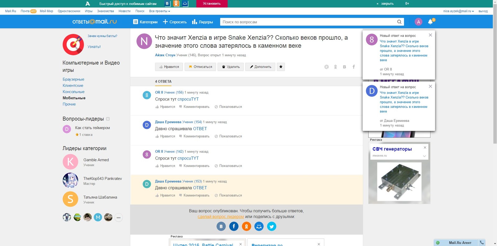
Task: Open the Gamble Armed profile
Action: (96, 160)
